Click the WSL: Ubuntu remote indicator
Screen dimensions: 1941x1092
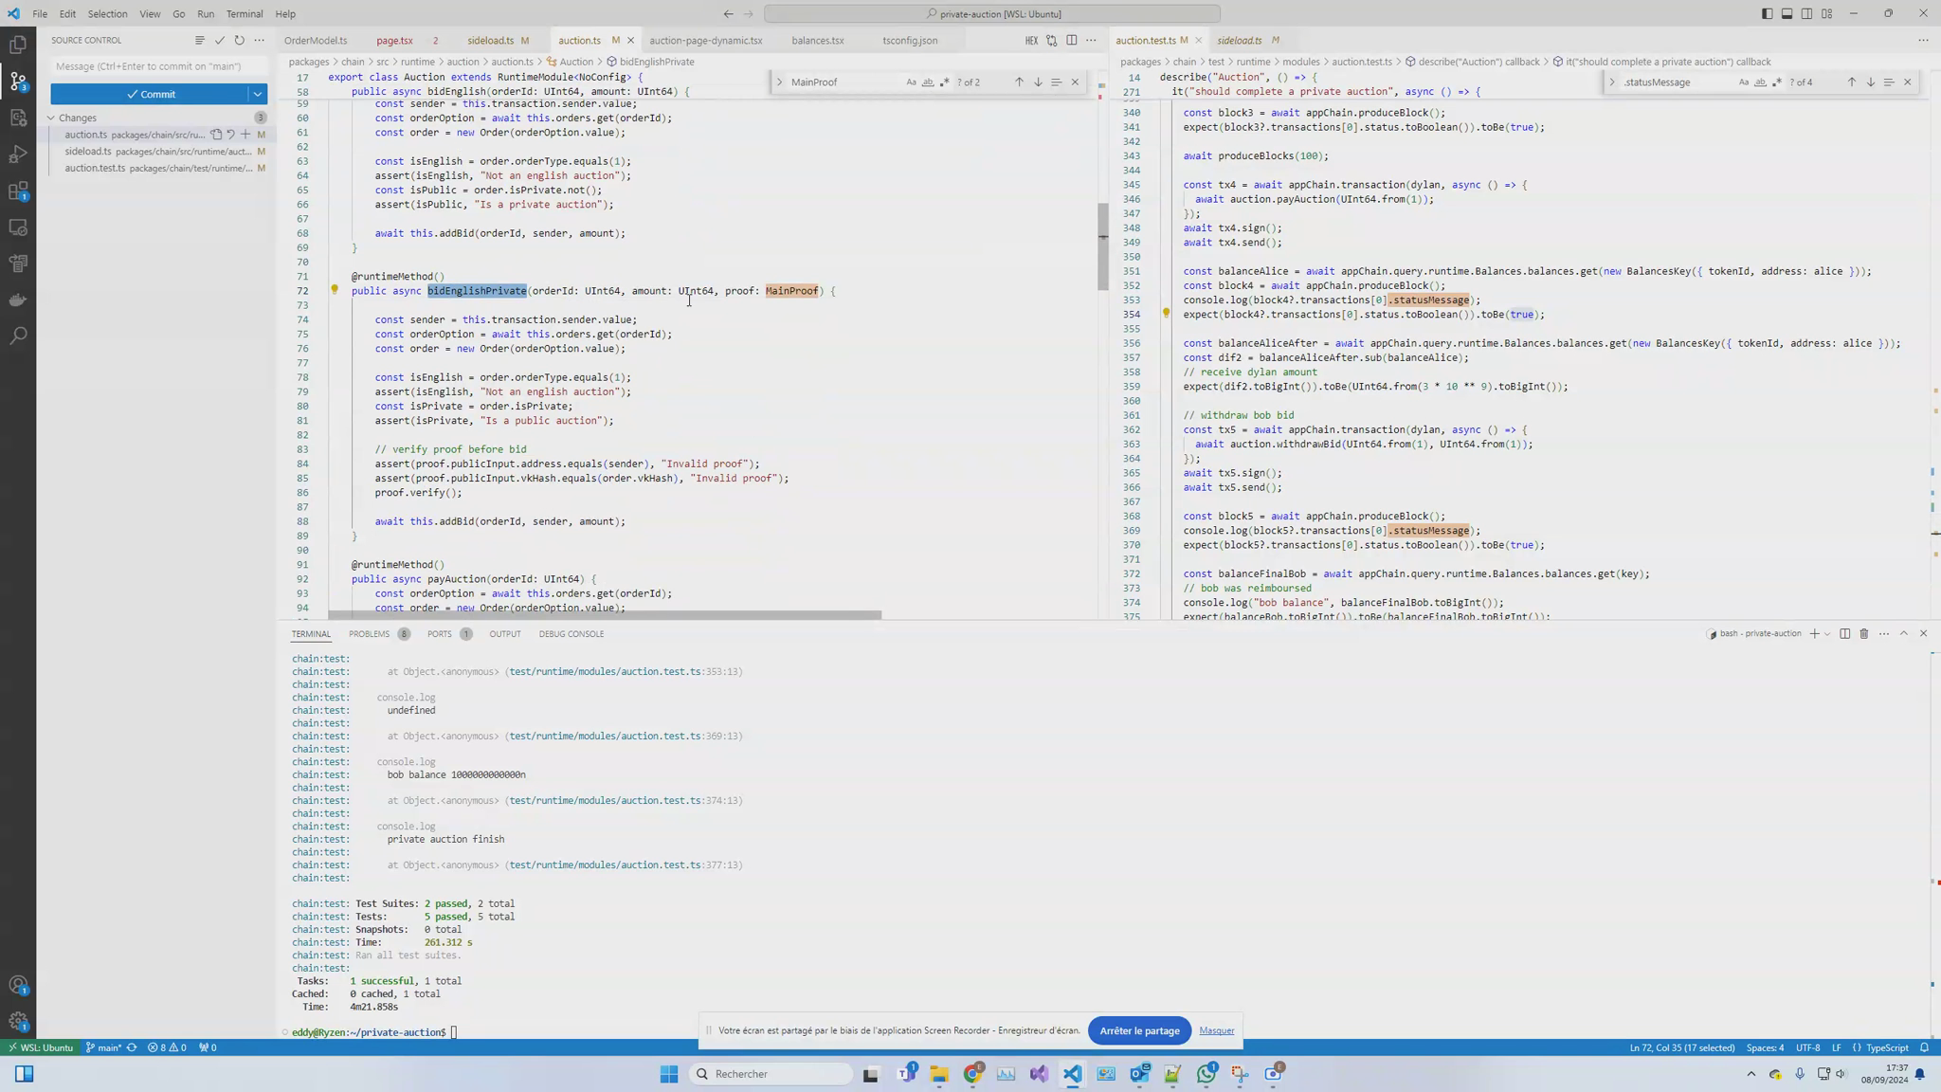click(41, 1047)
